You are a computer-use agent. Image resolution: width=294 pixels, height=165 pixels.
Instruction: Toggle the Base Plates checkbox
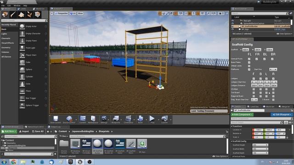click(x=249, y=62)
